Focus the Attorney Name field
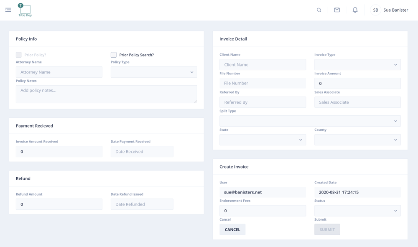Image resolution: width=418 pixels, height=247 pixels. [59, 72]
